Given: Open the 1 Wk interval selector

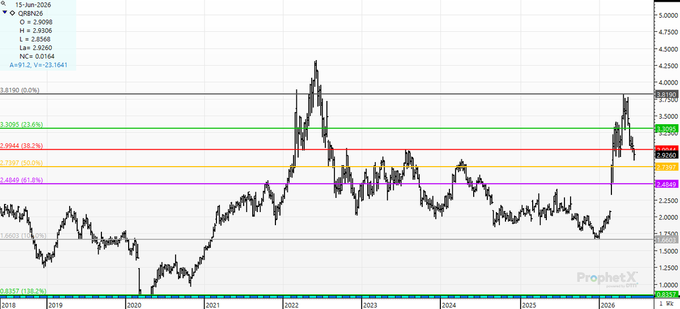Looking at the screenshot, I should tap(667, 304).
